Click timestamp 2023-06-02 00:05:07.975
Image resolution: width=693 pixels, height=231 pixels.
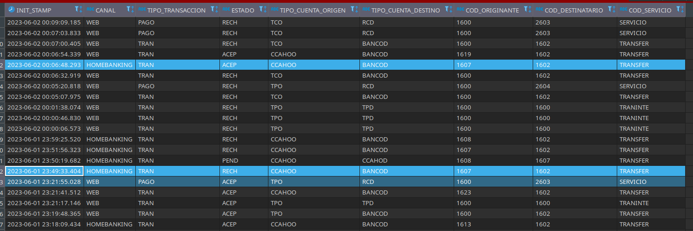(45, 97)
